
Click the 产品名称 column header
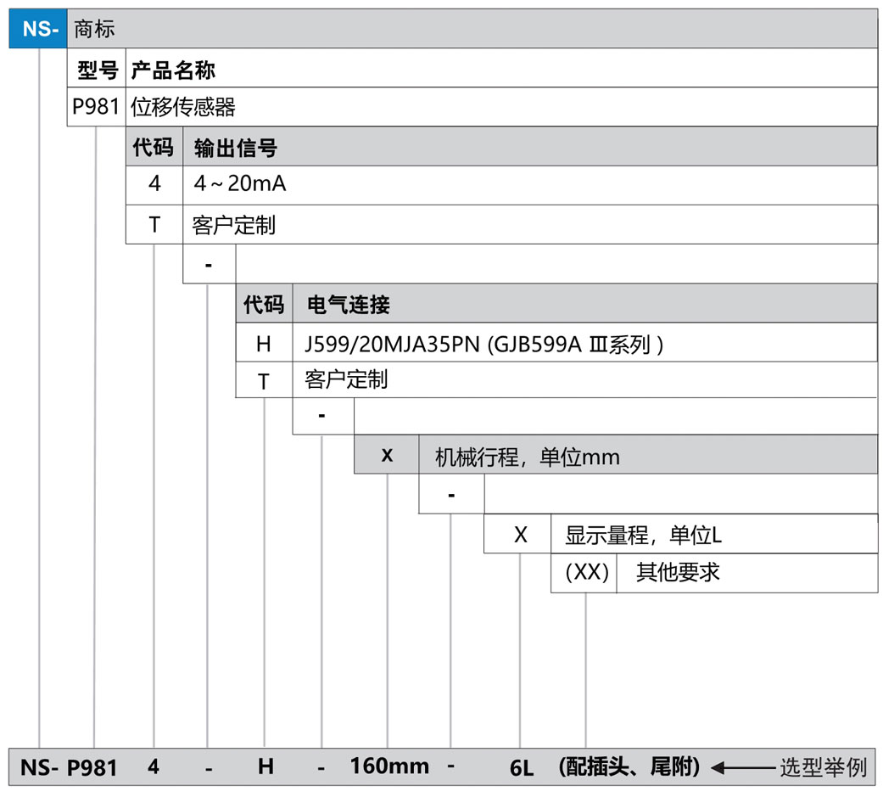click(x=173, y=69)
